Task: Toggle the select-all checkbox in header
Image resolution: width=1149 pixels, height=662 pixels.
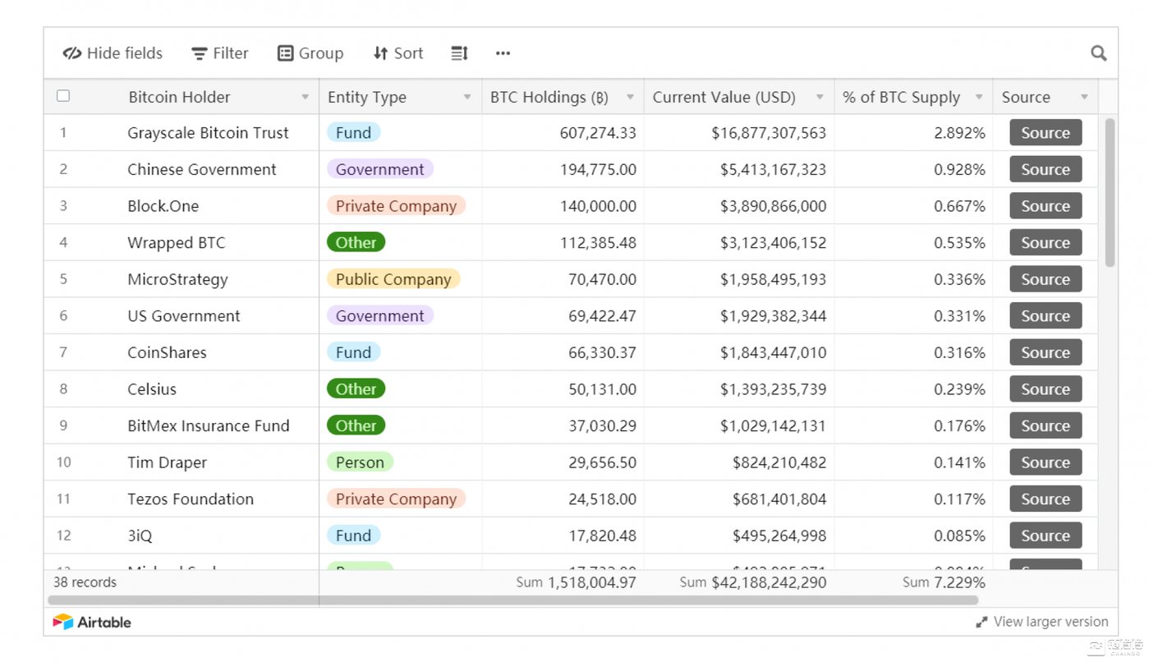Action: pyautogui.click(x=63, y=96)
